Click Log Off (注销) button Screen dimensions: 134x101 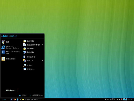click(23, 95)
